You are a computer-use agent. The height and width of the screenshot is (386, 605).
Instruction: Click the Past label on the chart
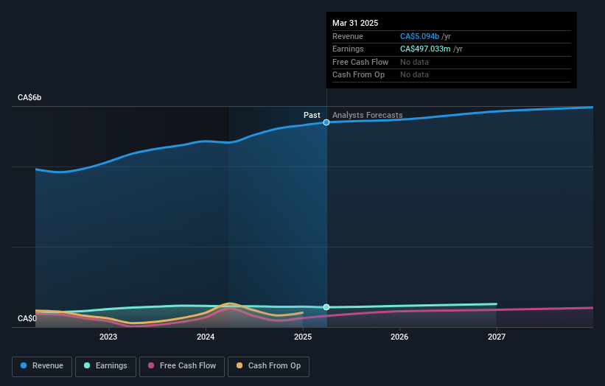click(x=312, y=115)
